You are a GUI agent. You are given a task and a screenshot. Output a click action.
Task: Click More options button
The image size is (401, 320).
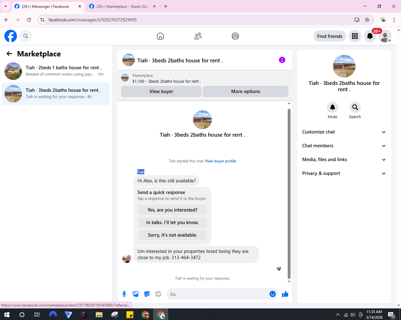(x=245, y=92)
